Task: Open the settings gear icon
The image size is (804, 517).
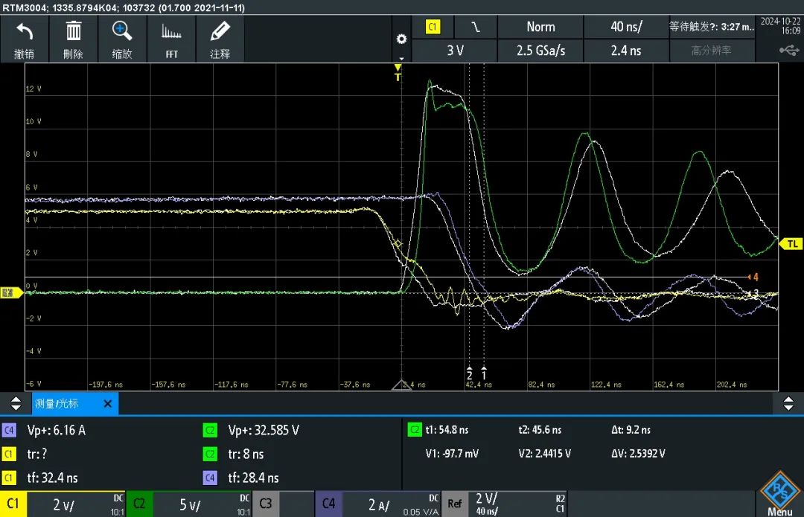Action: 401,39
